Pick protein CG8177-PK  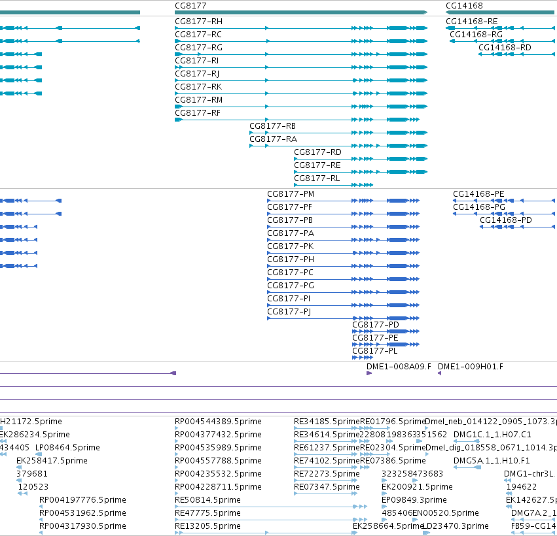pyautogui.click(x=290, y=246)
